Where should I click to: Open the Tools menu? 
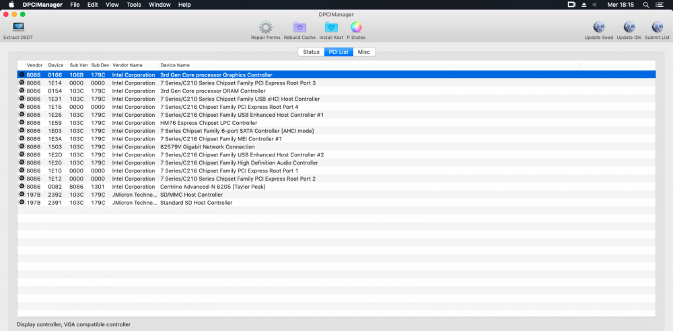pyautogui.click(x=134, y=5)
